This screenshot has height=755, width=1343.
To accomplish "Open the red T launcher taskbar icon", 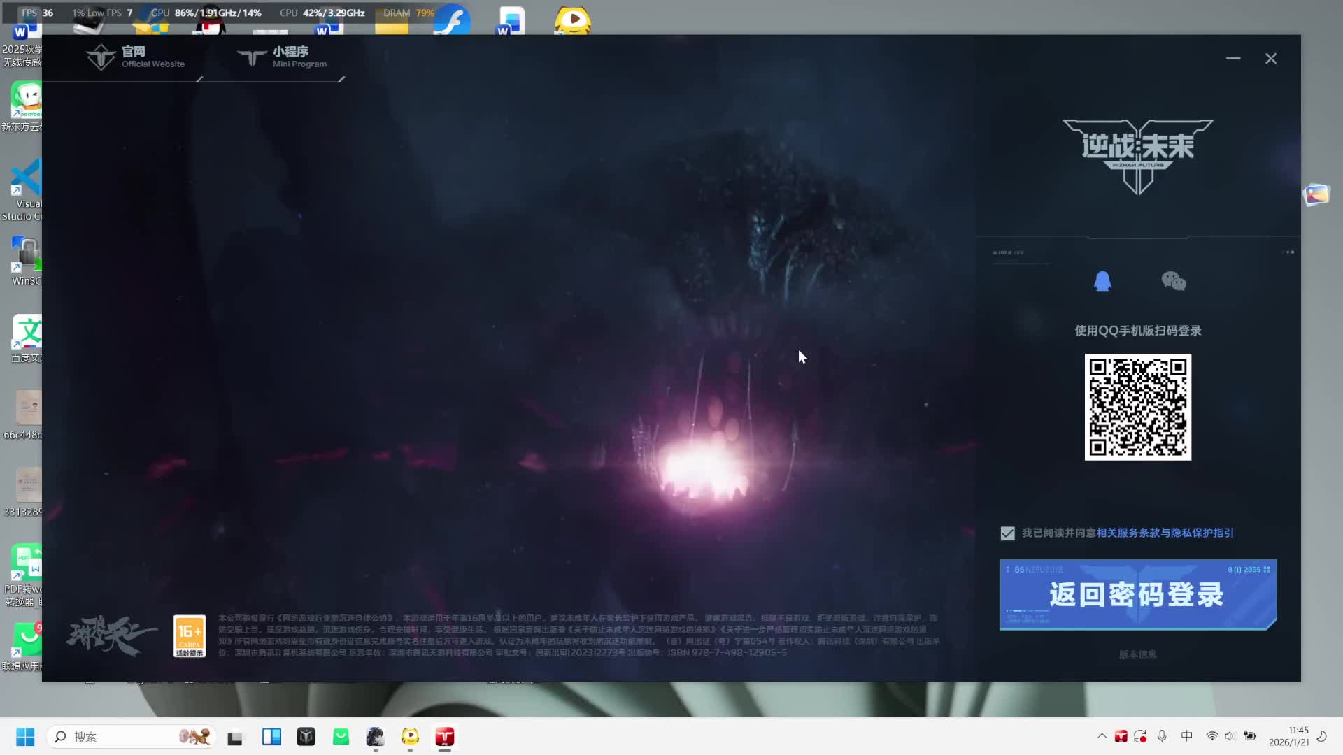I will 445,737.
